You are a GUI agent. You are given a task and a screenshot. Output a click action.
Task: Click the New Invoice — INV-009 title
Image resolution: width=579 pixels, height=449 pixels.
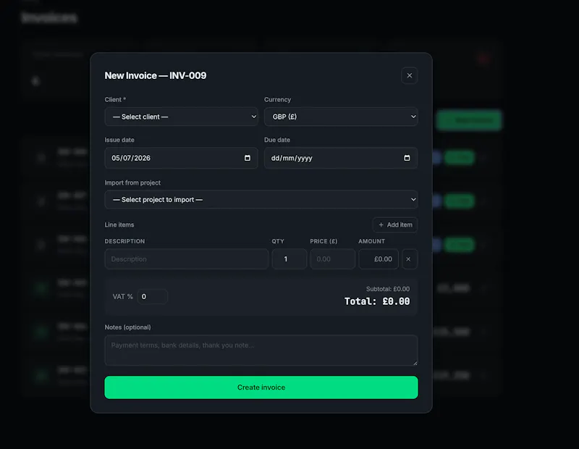pos(156,75)
